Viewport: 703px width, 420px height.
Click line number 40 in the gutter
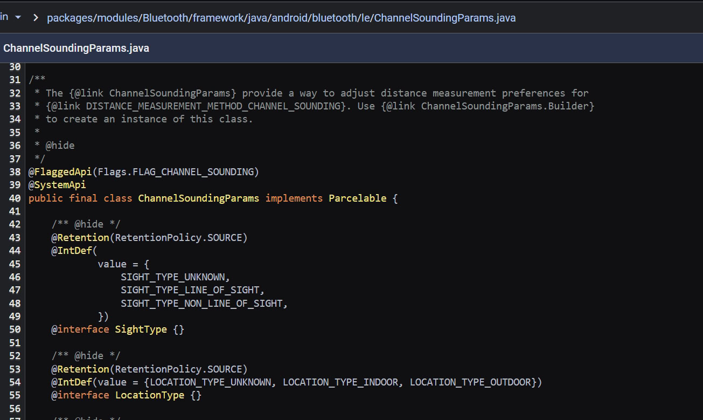coord(15,198)
